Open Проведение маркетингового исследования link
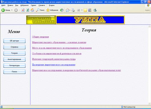151x109 pixels. [54, 65]
